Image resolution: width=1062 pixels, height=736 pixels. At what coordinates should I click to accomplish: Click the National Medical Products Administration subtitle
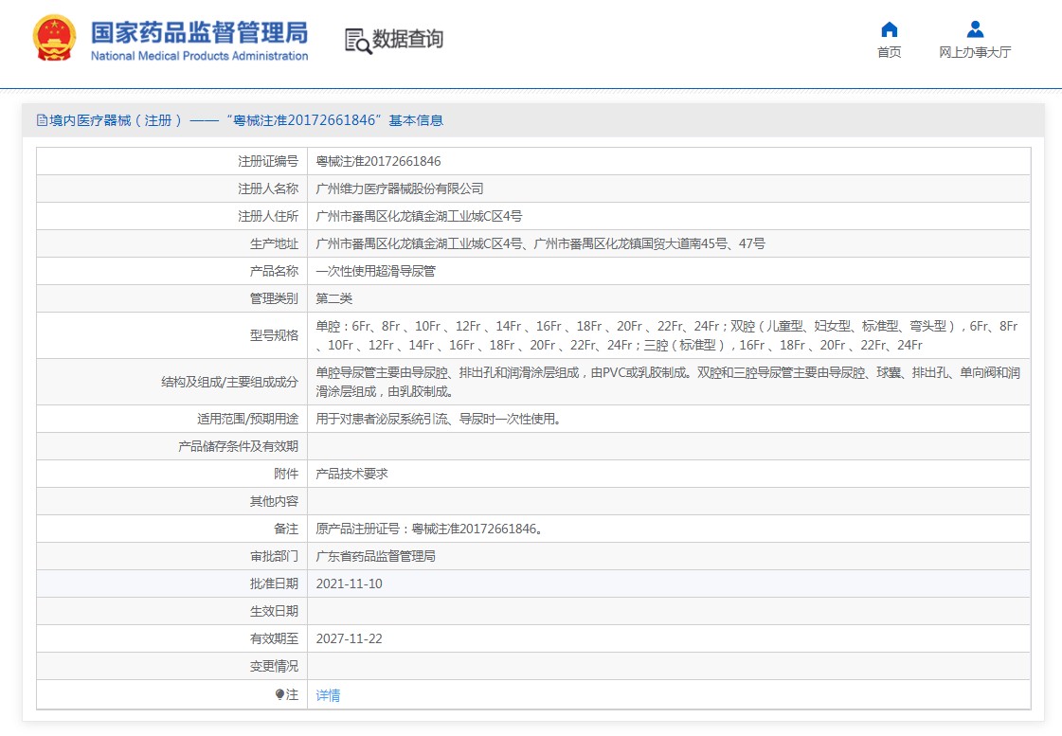(x=199, y=56)
